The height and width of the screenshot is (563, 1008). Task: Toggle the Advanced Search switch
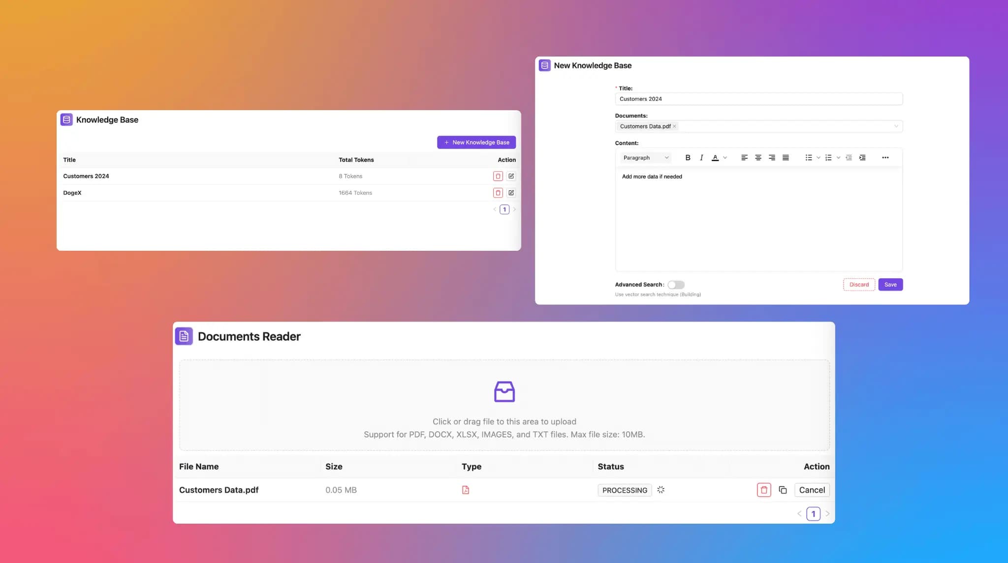[675, 284]
